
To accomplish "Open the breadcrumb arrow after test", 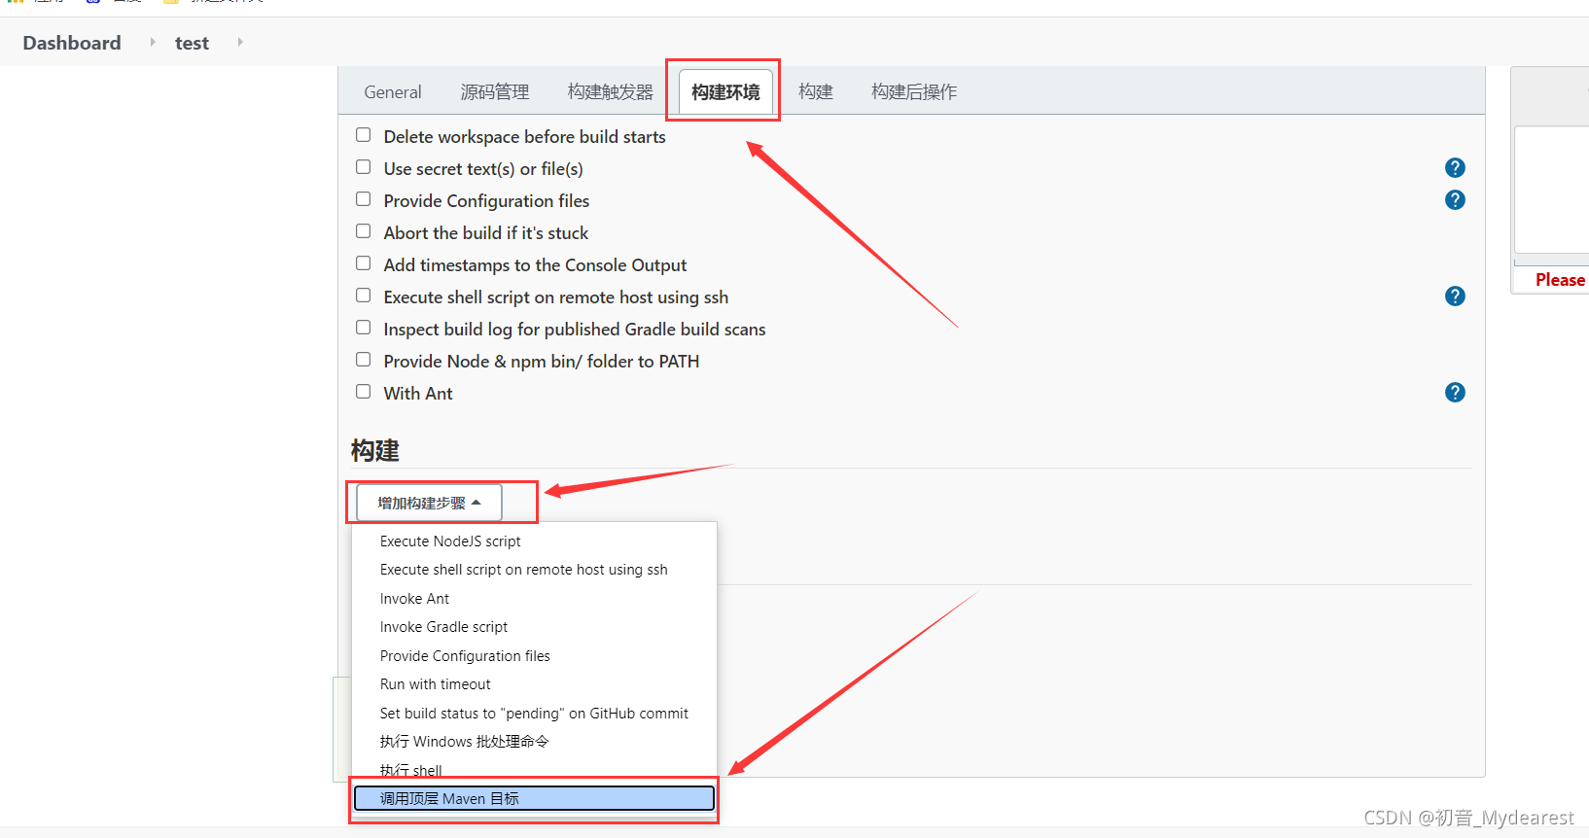I will point(240,42).
